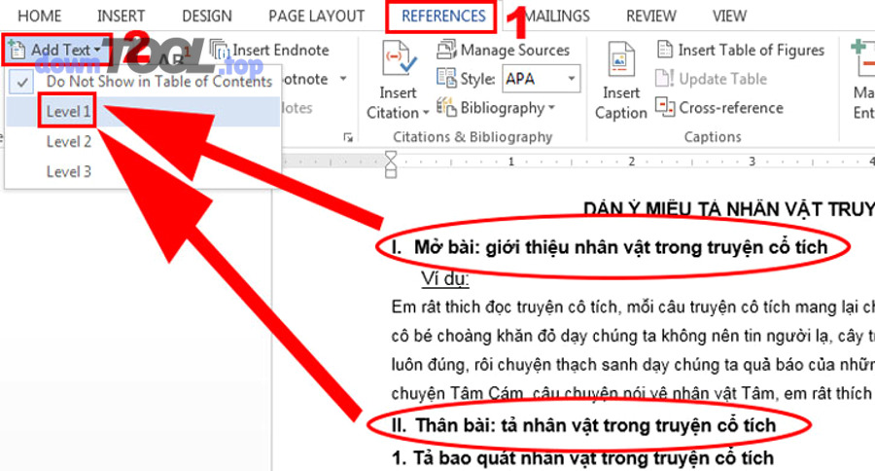This screenshot has width=875, height=471.
Task: Choose Do Not Show in Table of Contents
Action: click(x=159, y=82)
